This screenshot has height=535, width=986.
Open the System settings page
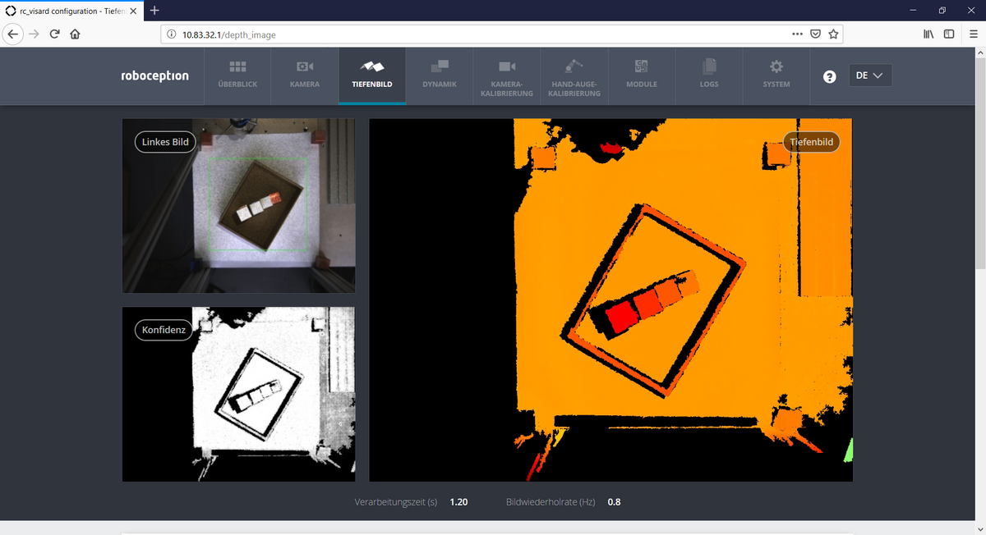(x=776, y=75)
